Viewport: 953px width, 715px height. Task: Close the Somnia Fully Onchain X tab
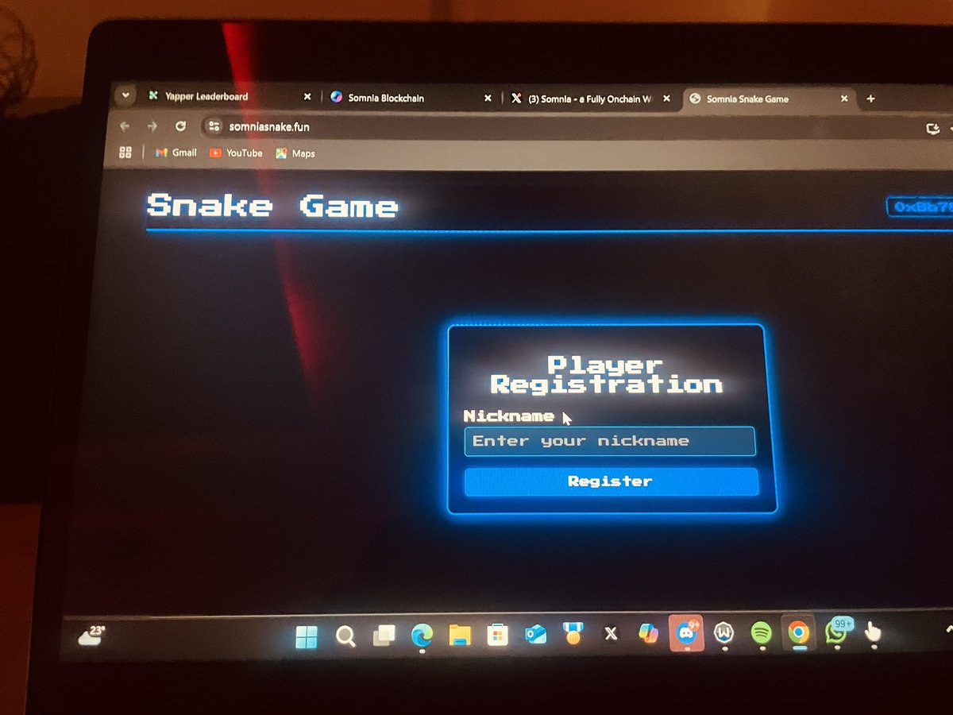click(x=667, y=99)
